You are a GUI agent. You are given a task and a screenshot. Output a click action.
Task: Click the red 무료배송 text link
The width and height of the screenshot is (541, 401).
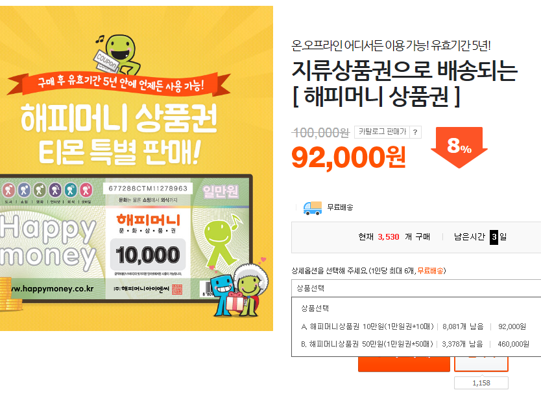430,271
